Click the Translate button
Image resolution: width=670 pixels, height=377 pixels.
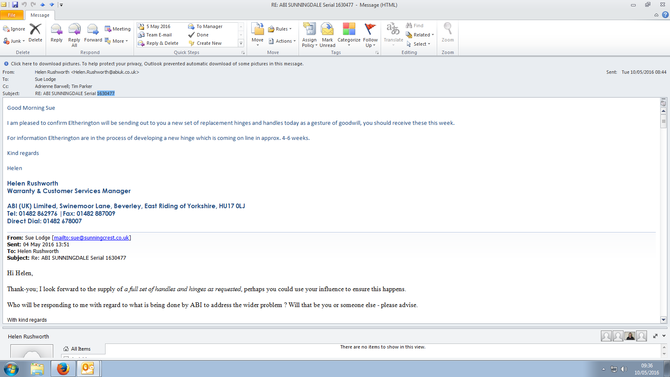point(394,34)
